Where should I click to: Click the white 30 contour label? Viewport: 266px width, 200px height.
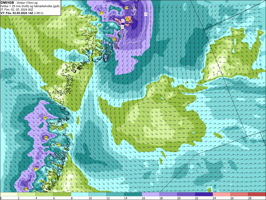[x=123, y=21]
